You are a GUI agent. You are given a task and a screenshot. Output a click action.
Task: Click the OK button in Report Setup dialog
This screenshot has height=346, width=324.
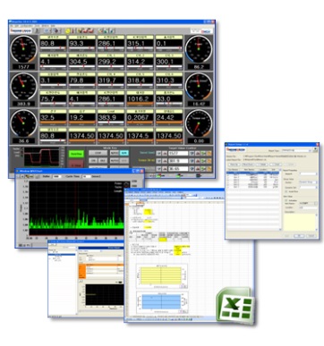point(299,236)
